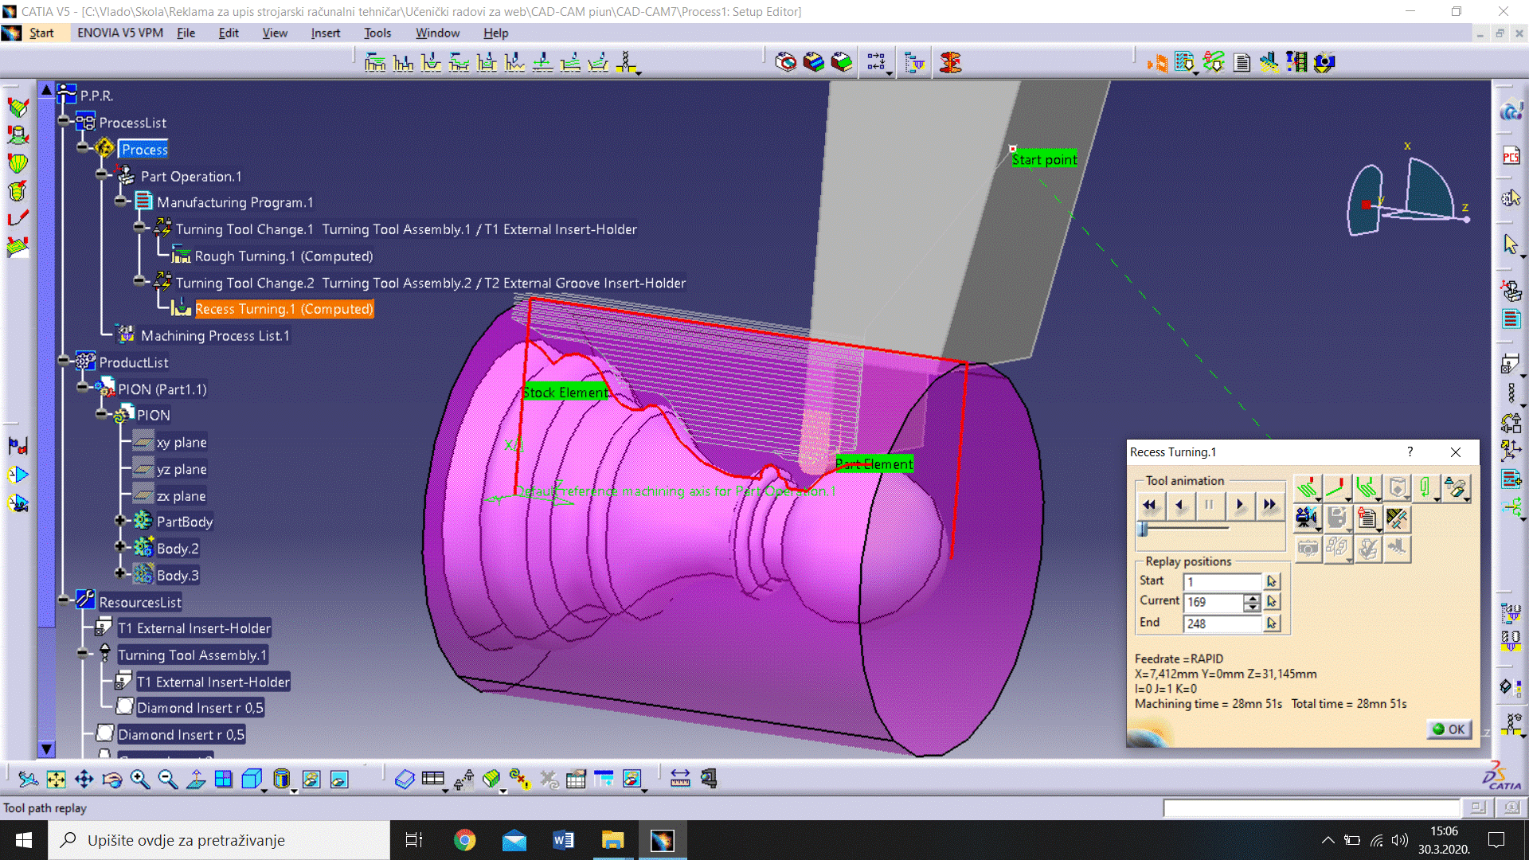Screen dimensions: 1529x860
Task: Confirm Recess Turning.1 dialog with OK
Action: tap(1449, 729)
